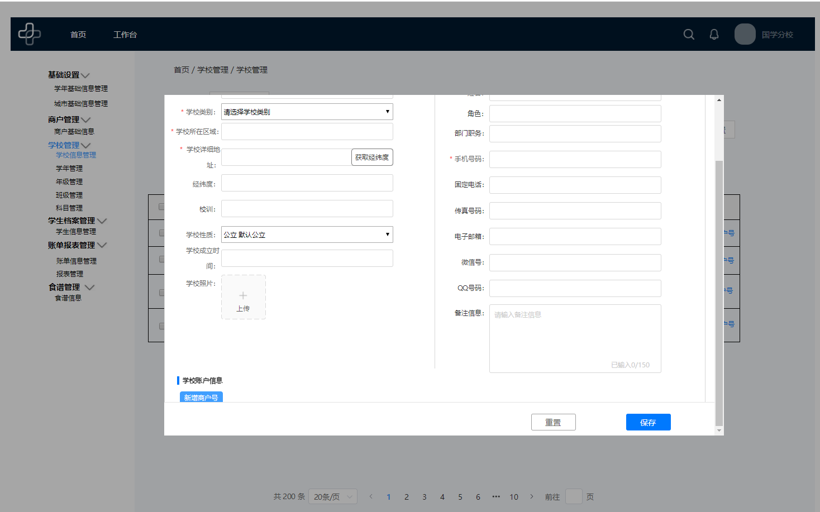The width and height of the screenshot is (820, 512).
Task: Focus the 学校所在区域 field
Action: tap(307, 132)
